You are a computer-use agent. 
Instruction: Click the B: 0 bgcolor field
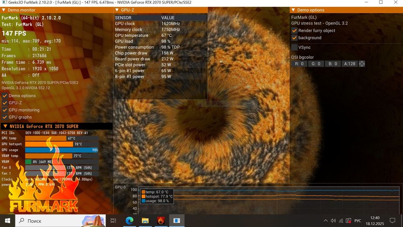(x=332, y=64)
